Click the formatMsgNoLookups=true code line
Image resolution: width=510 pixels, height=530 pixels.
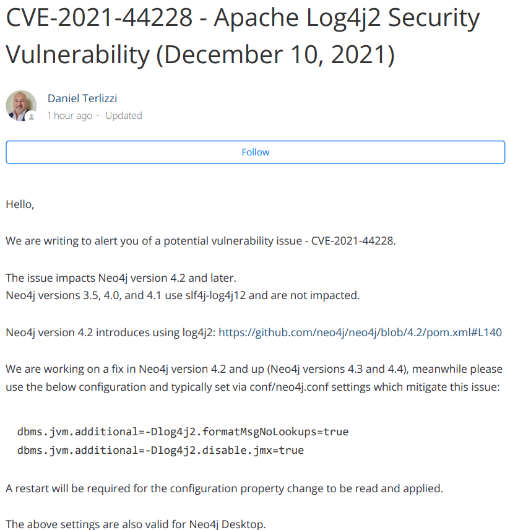click(x=183, y=432)
